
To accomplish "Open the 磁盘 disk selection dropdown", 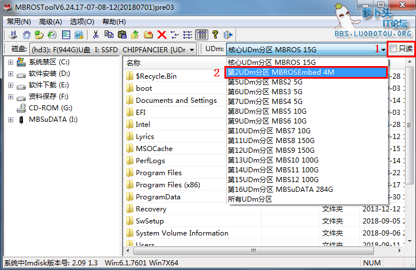I will [x=192, y=49].
